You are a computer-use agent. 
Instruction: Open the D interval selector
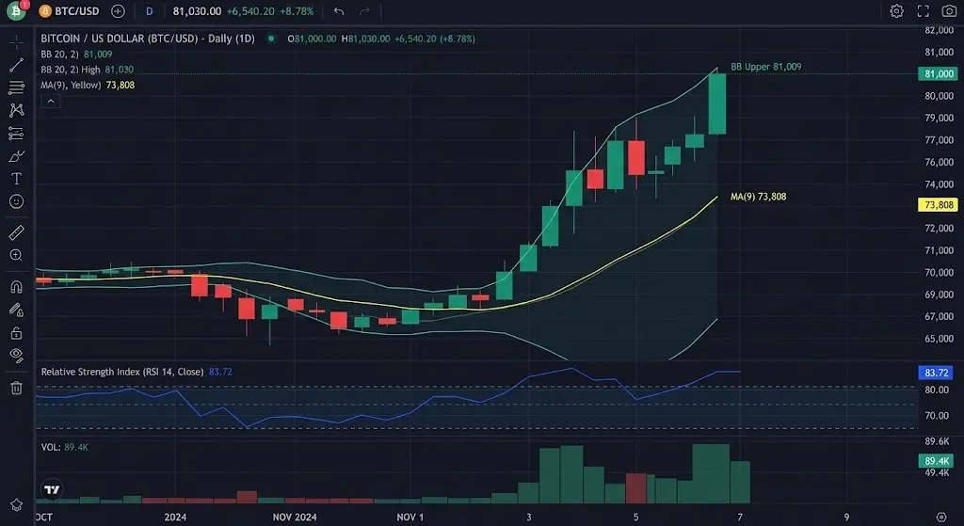(150, 11)
